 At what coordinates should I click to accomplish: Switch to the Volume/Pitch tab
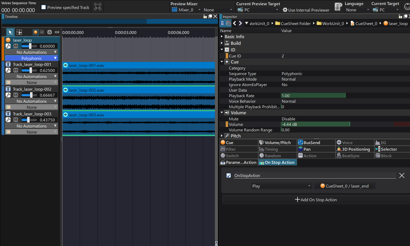tap(277, 142)
